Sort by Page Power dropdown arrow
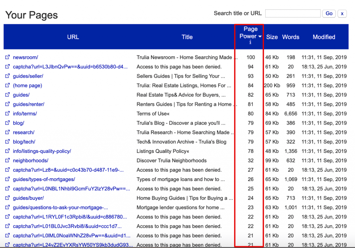Screen dimensions: 355x248 [x=260, y=36]
